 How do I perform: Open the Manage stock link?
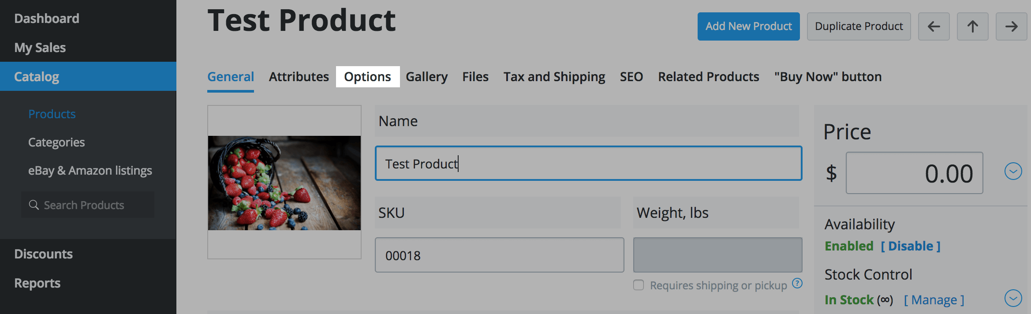pos(934,300)
